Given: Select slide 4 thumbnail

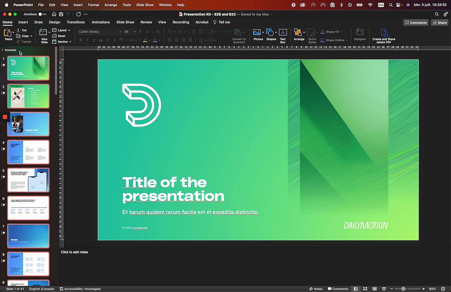Looking at the screenshot, I should coord(28,152).
